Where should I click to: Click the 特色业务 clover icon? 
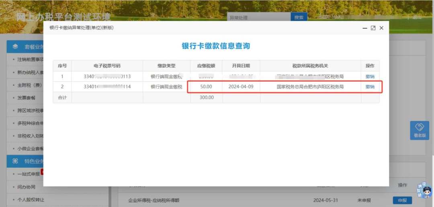[15, 161]
